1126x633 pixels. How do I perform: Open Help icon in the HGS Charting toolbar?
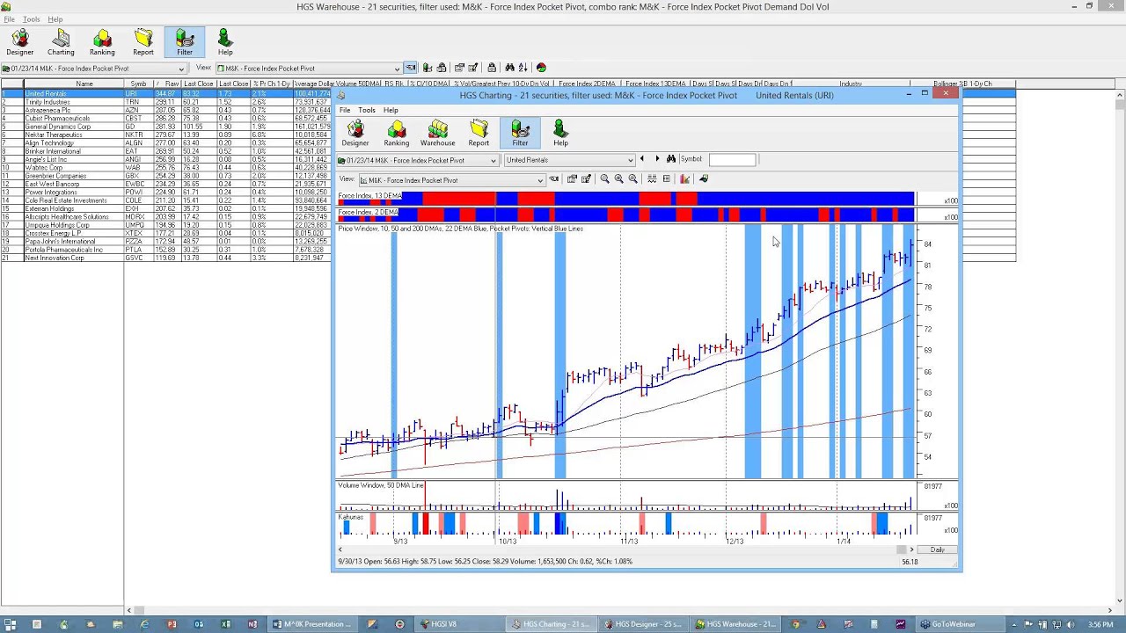click(560, 133)
